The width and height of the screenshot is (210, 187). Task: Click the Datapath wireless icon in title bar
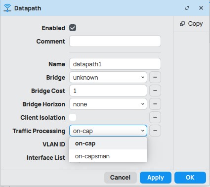tap(7, 8)
